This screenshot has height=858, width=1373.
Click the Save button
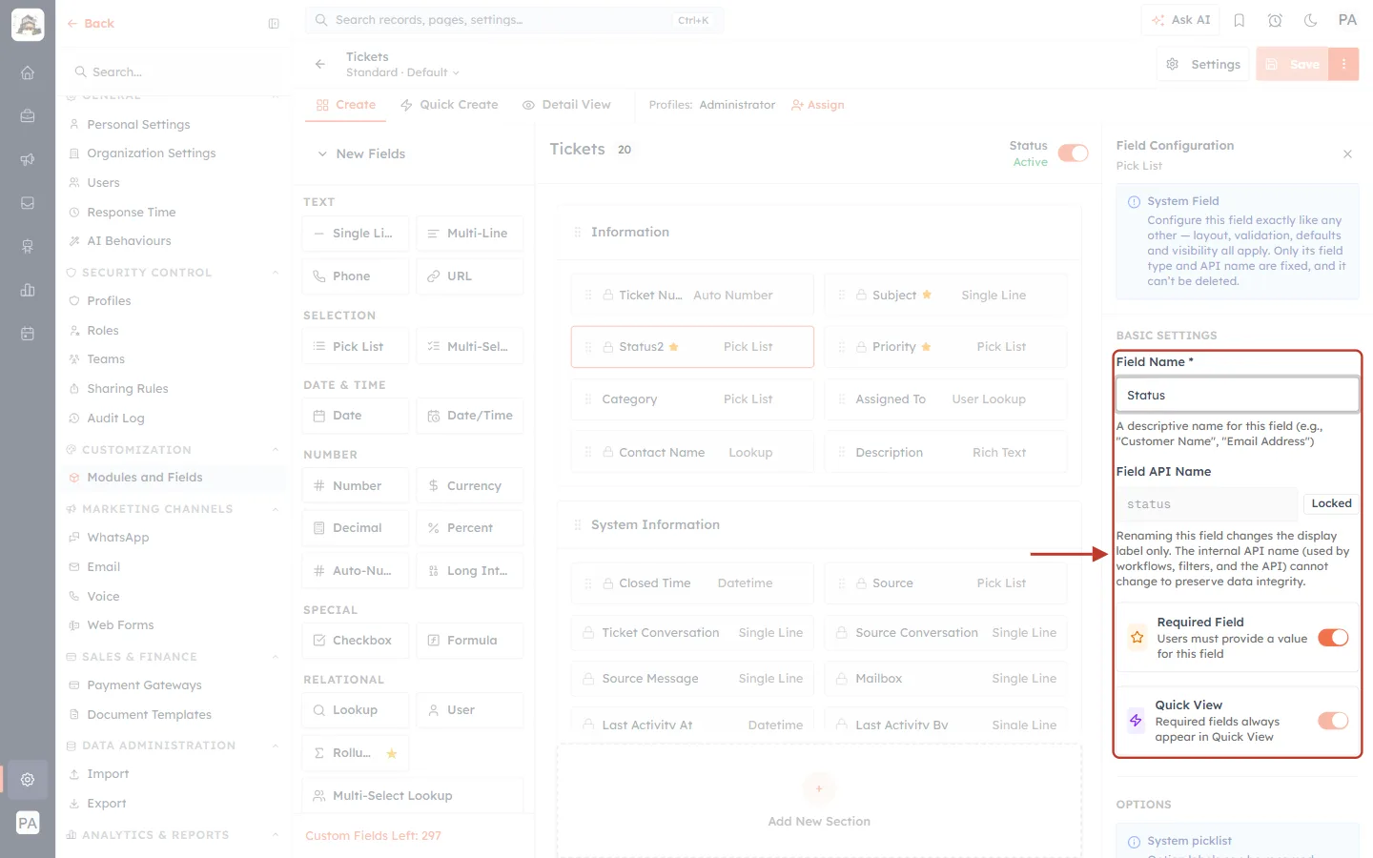[1293, 64]
